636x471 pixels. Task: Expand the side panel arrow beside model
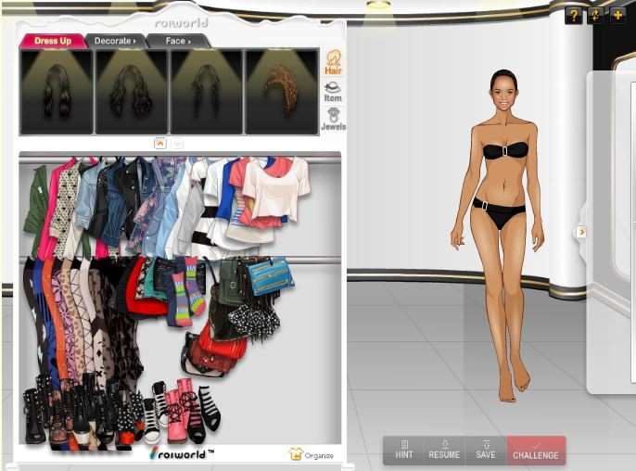click(x=581, y=232)
